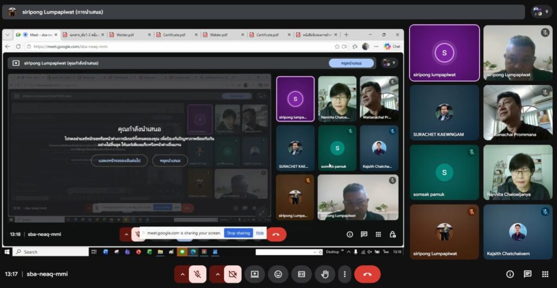Click the red Leave call button

pyautogui.click(x=367, y=274)
